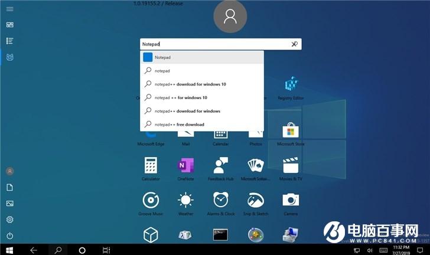This screenshot has width=430, height=255.
Task: Select the pinned tiles view icon
Action: [x=9, y=25]
